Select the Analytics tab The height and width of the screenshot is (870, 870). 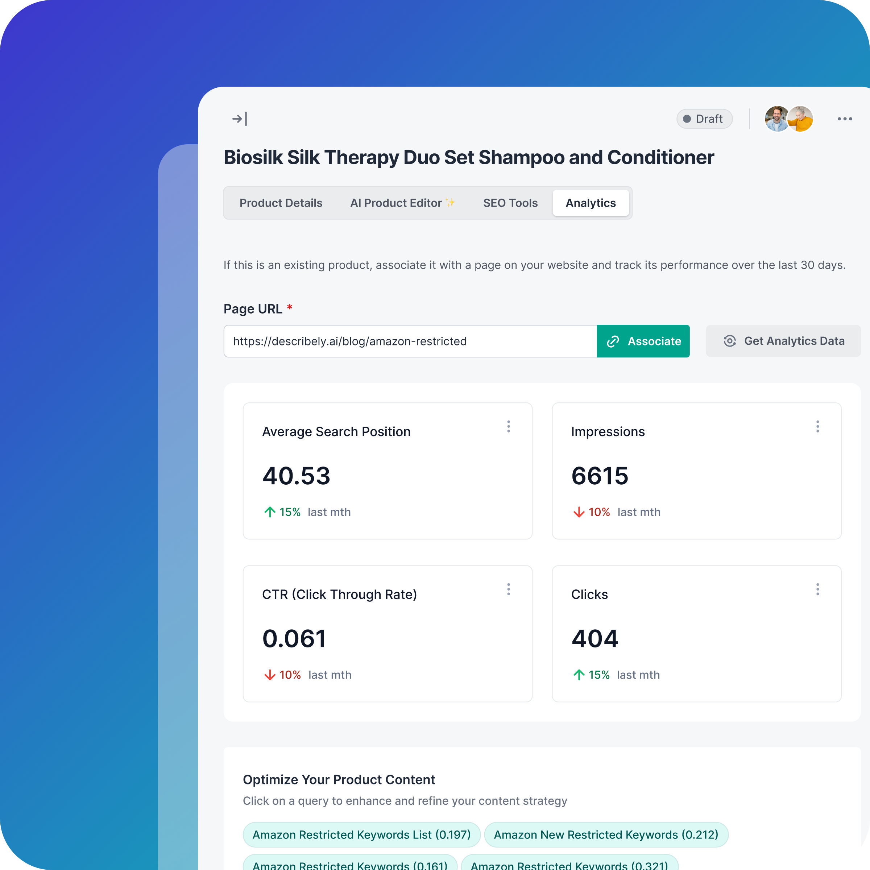pyautogui.click(x=591, y=202)
